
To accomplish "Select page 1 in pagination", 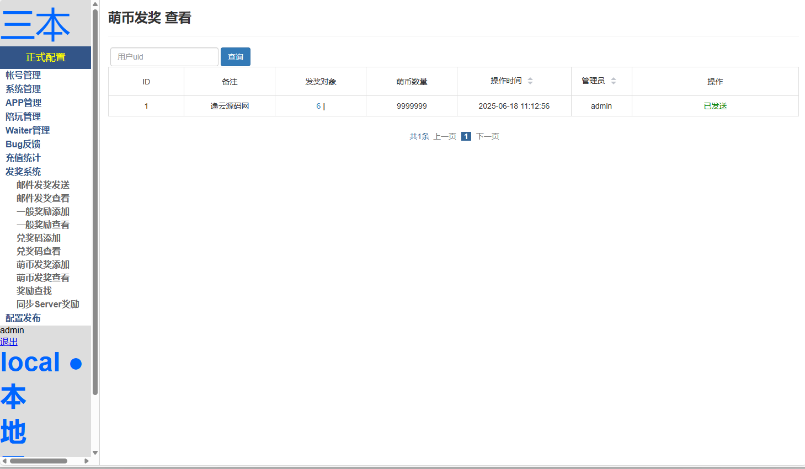I will [466, 136].
